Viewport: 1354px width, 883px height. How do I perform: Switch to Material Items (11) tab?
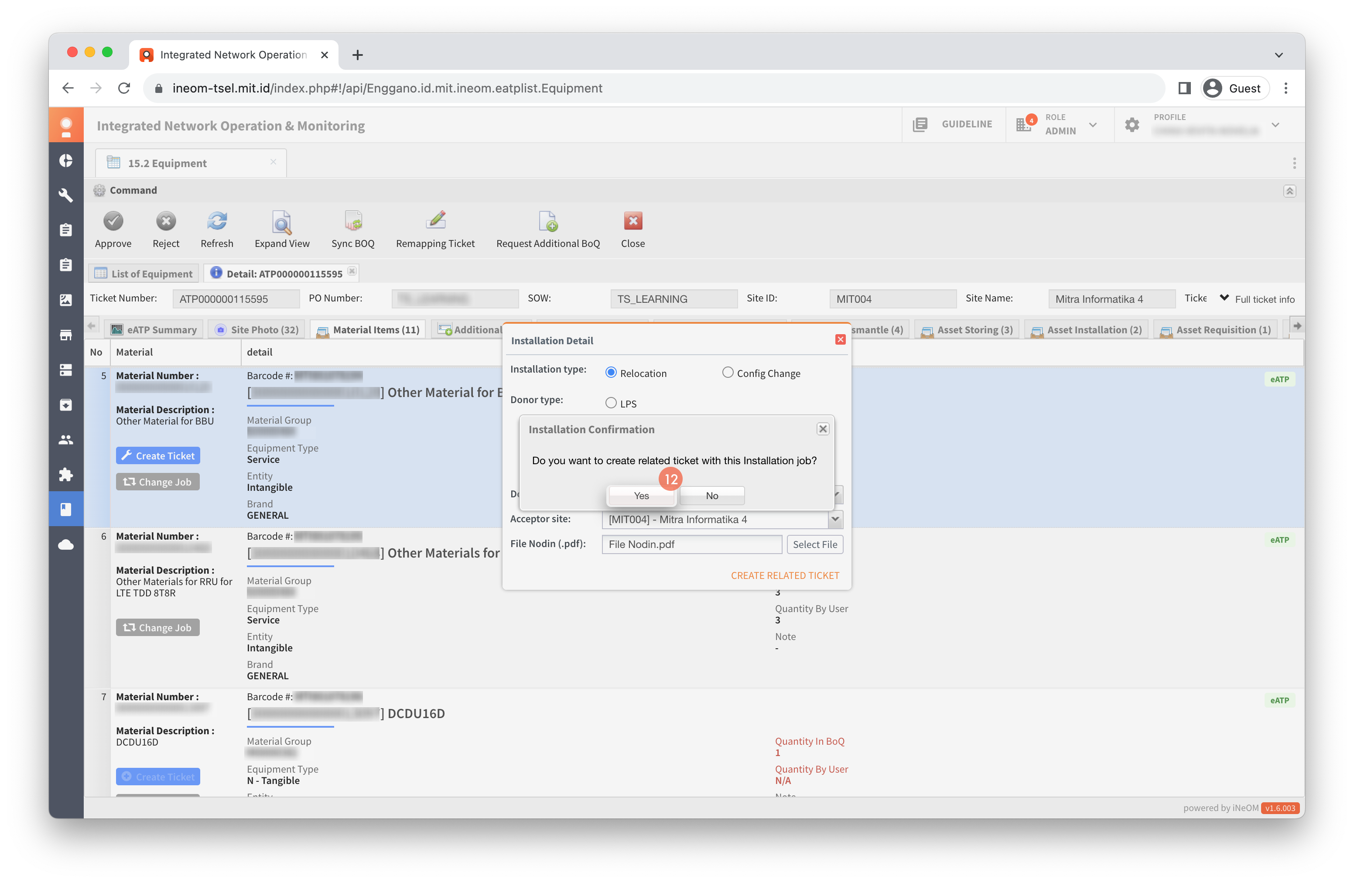point(368,329)
